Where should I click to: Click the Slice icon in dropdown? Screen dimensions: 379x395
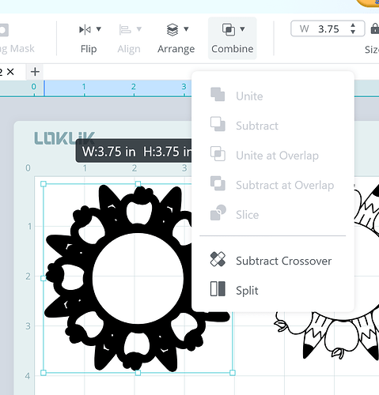(x=218, y=213)
